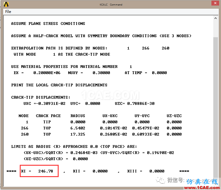Screen dimensions: 221x190
Task: Click the TIP crack face cell
Action: [x=47, y=122]
